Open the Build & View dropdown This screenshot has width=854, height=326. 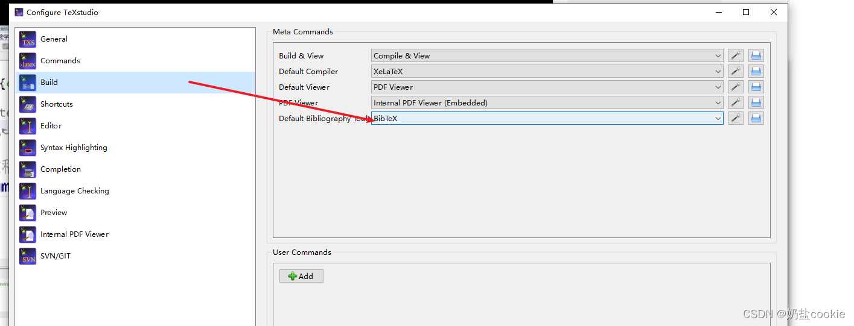pos(547,55)
